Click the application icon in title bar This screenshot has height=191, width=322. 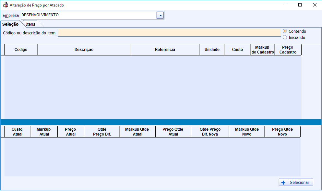coord(5,5)
